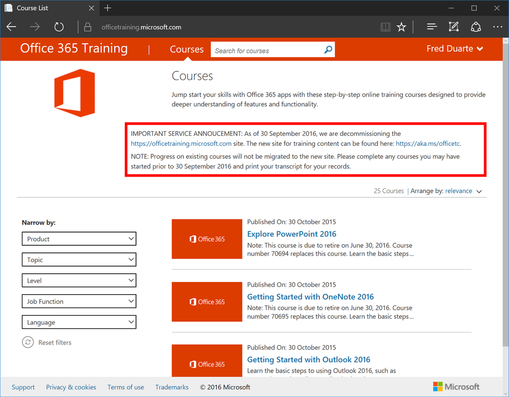Open the Level filter dropdown
This screenshot has height=397, width=509.
pyautogui.click(x=79, y=280)
